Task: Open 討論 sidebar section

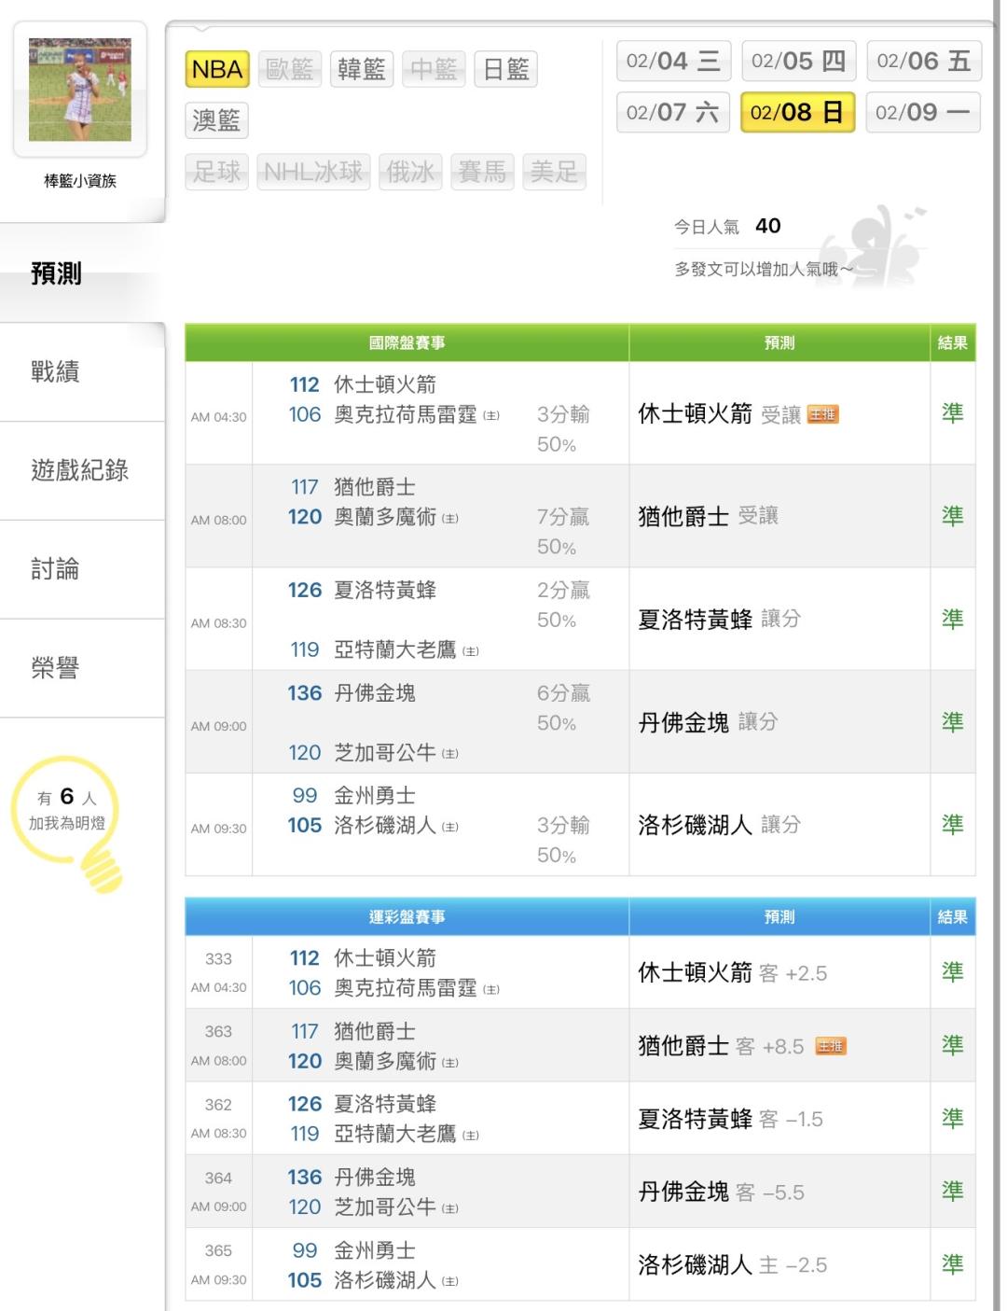Action: tap(55, 569)
